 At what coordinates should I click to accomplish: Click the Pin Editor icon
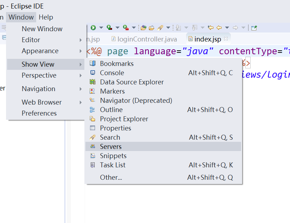coord(254,28)
